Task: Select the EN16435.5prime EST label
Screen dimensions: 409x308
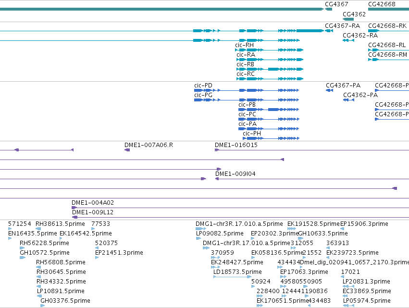Action: pos(32,234)
